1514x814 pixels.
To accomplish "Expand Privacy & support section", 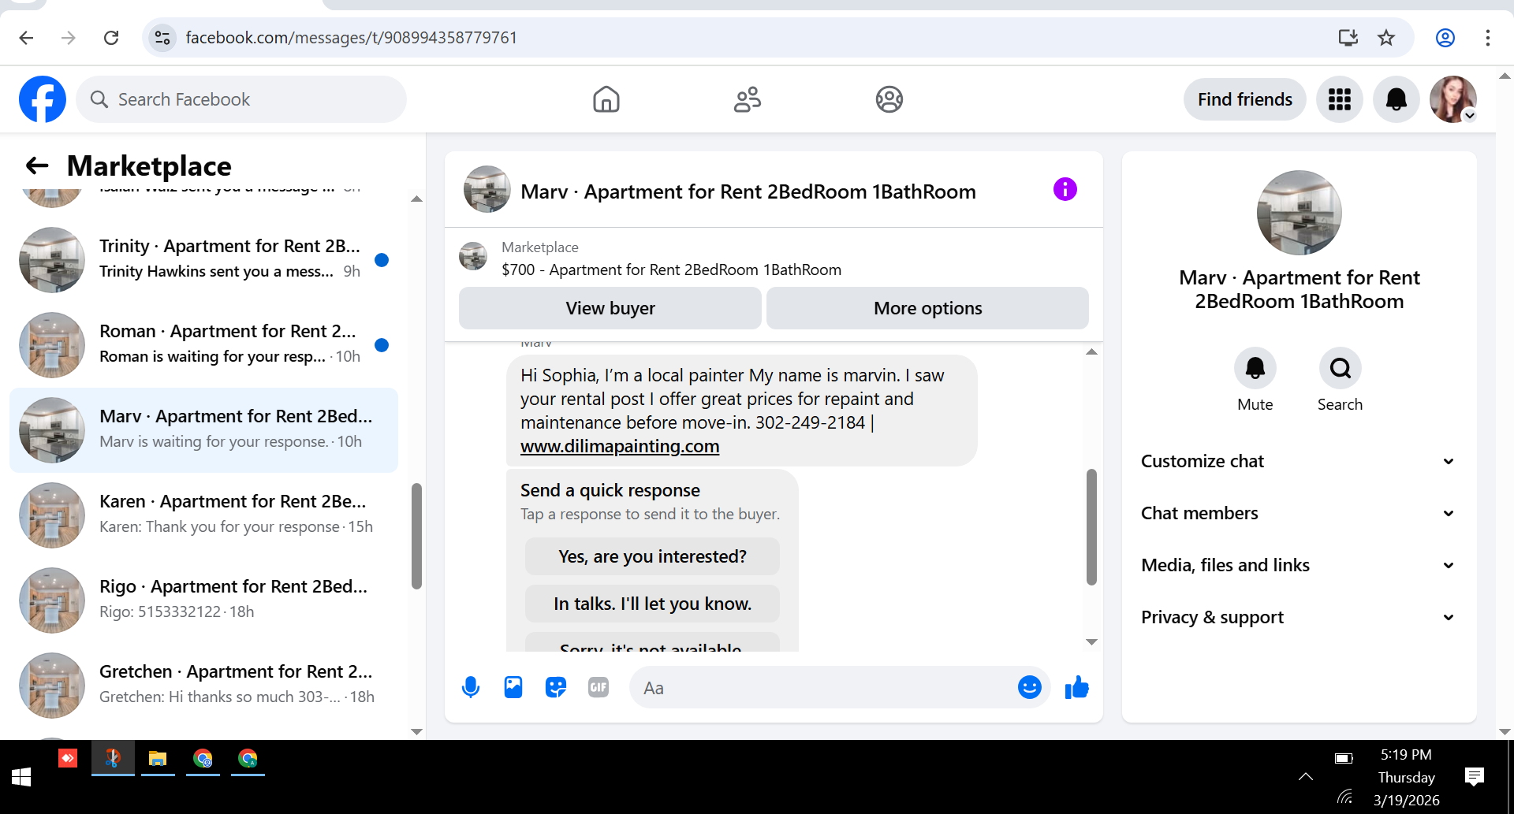I will [1298, 617].
